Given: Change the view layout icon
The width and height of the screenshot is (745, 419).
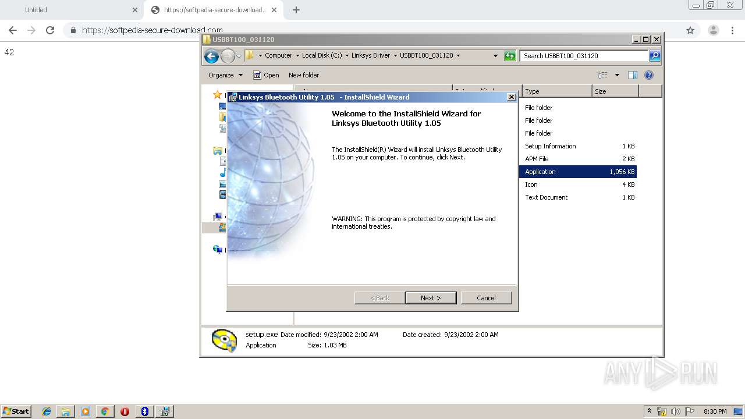Looking at the screenshot, I should (x=603, y=75).
